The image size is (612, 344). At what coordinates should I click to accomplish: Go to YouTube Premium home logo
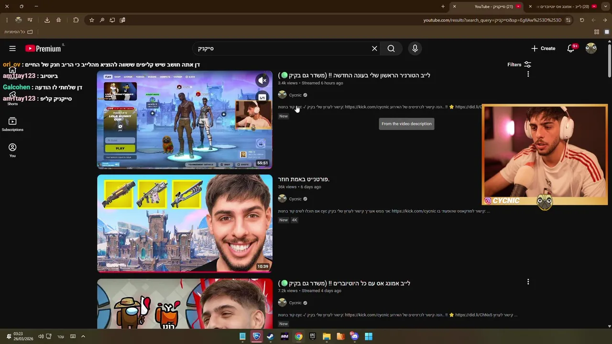[x=44, y=48]
